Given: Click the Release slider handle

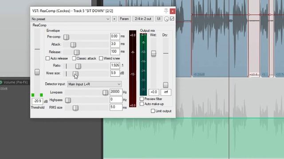Looking at the screenshot, I should (x=77, y=52).
